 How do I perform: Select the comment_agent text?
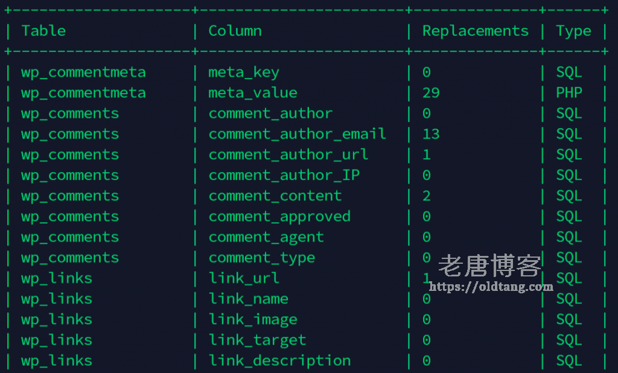(266, 237)
